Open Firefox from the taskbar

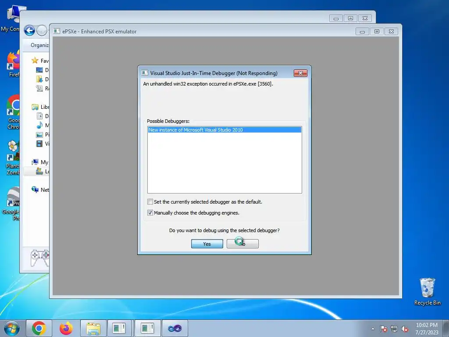[x=66, y=328]
